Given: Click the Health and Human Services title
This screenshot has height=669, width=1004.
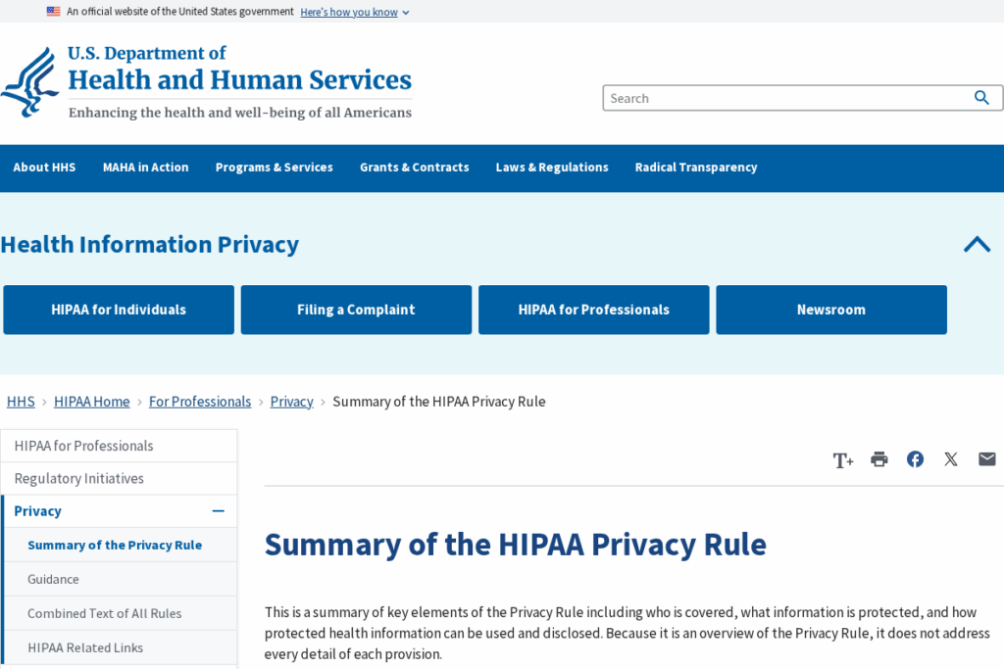Looking at the screenshot, I should [239, 80].
